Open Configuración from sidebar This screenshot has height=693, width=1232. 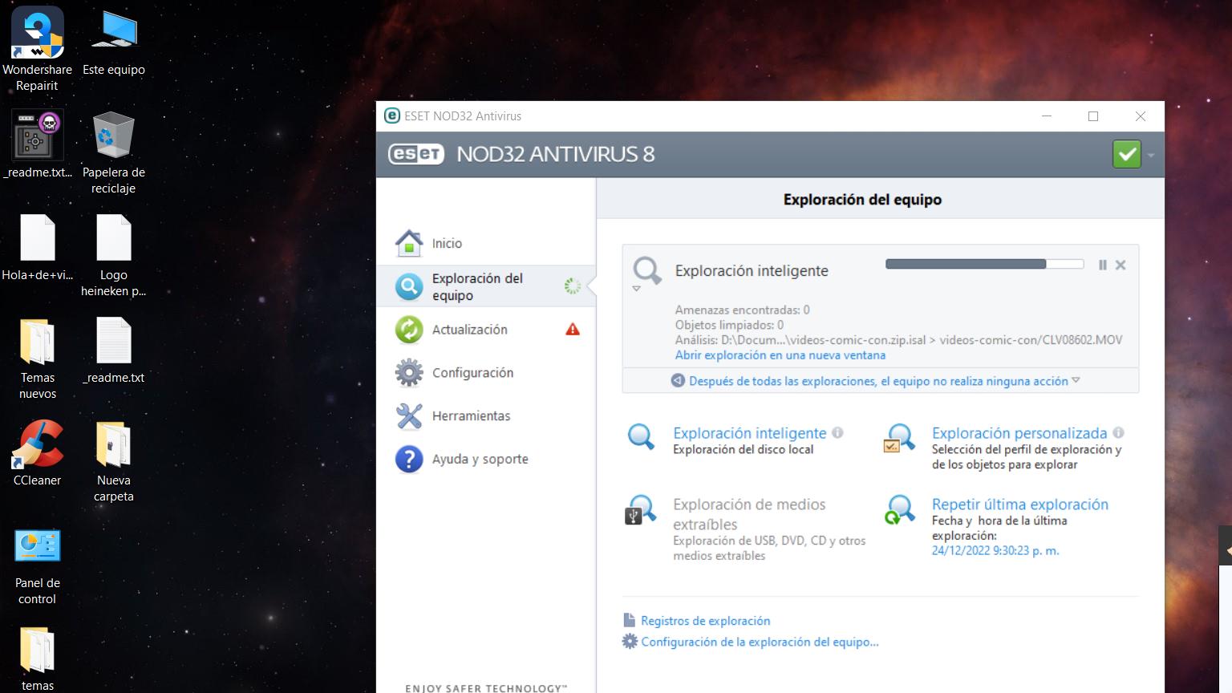pos(472,373)
